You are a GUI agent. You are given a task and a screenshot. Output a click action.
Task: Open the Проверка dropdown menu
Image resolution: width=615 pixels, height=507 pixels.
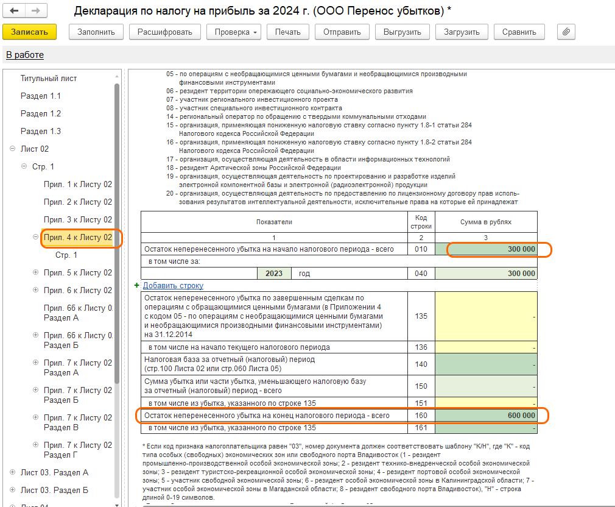click(236, 32)
